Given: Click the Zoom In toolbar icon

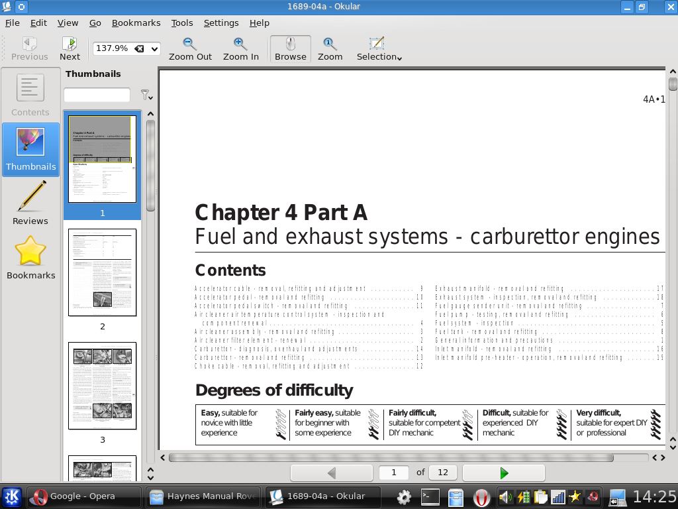Looking at the screenshot, I should 240,48.
